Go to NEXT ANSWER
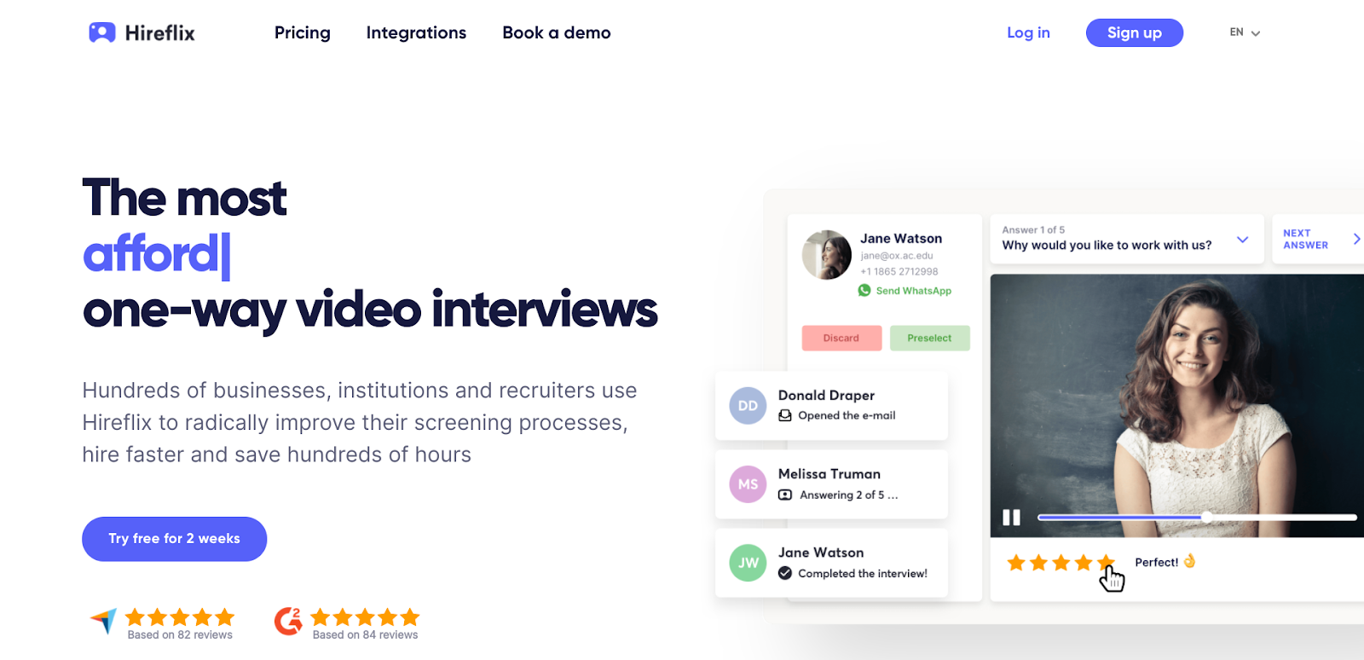This screenshot has height=660, width=1364. [1306, 239]
